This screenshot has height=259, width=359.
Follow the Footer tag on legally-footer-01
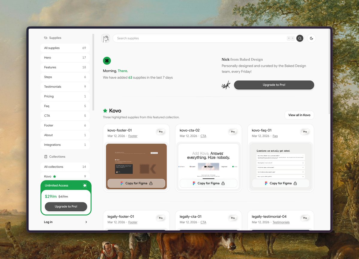pos(133,222)
